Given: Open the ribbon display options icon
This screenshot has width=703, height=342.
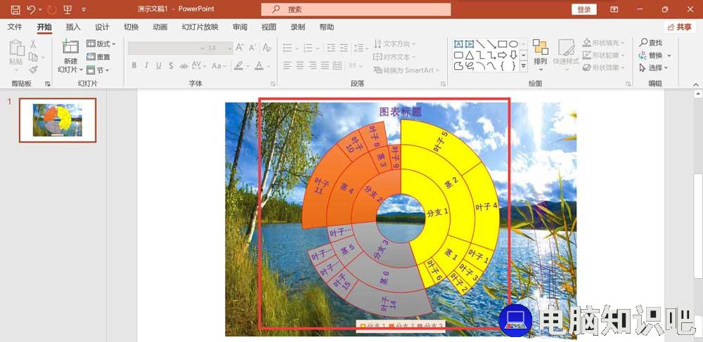Looking at the screenshot, I should [x=614, y=9].
